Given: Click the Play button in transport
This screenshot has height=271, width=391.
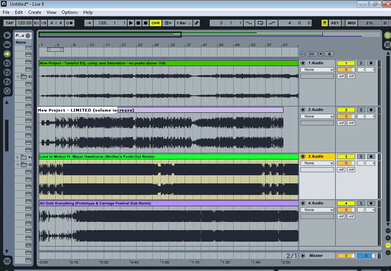Looking at the screenshot, I should pos(131,23).
